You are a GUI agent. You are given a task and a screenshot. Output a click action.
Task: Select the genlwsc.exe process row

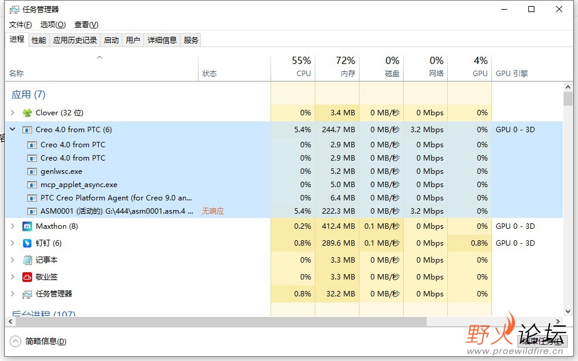pyautogui.click(x=284, y=171)
